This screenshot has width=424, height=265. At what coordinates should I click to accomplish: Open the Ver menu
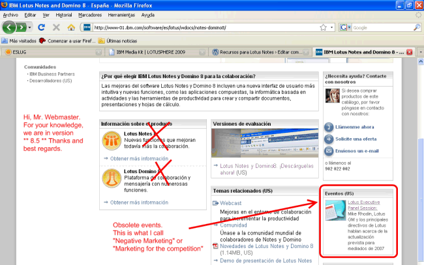click(46, 15)
